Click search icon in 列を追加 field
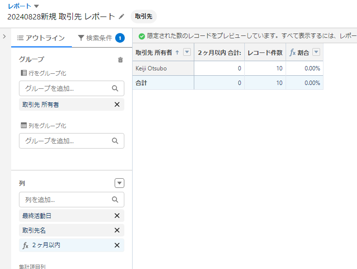Screen dimensions: 357x269 (x=115, y=200)
